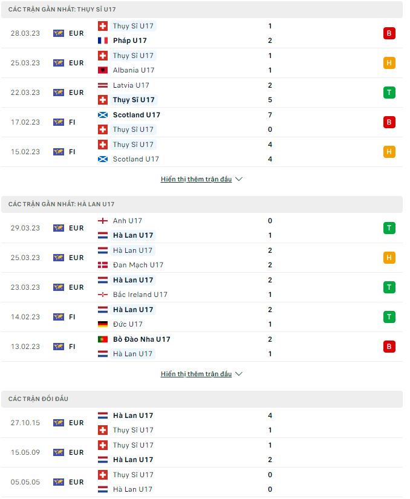
Task: Click the England flag beside Anh U17
Action: click(102, 221)
